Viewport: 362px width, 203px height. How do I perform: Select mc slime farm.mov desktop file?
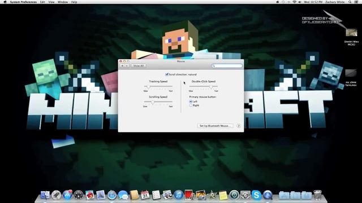[351, 78]
